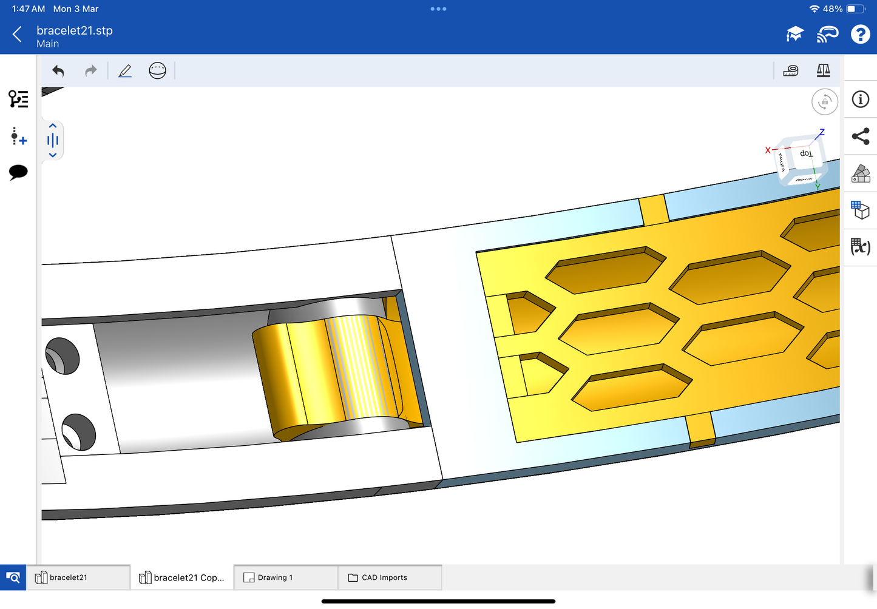Toggle the feature list panel

[18, 99]
